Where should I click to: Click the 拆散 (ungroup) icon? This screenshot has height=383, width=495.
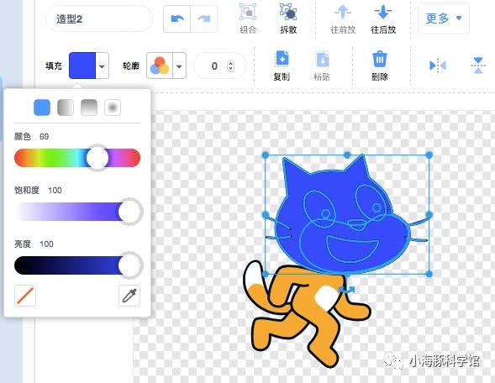click(288, 12)
